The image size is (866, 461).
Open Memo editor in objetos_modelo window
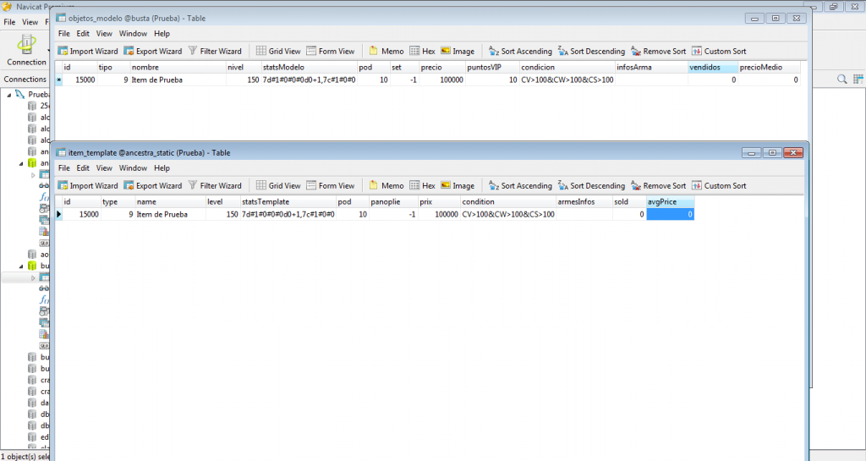click(386, 51)
